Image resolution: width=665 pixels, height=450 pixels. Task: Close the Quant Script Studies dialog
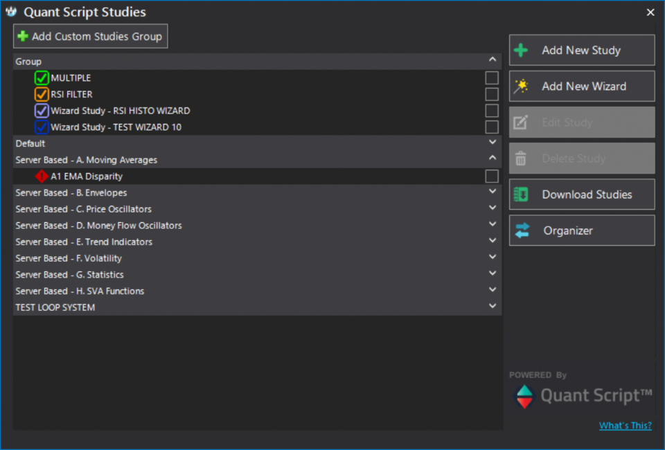coord(650,12)
